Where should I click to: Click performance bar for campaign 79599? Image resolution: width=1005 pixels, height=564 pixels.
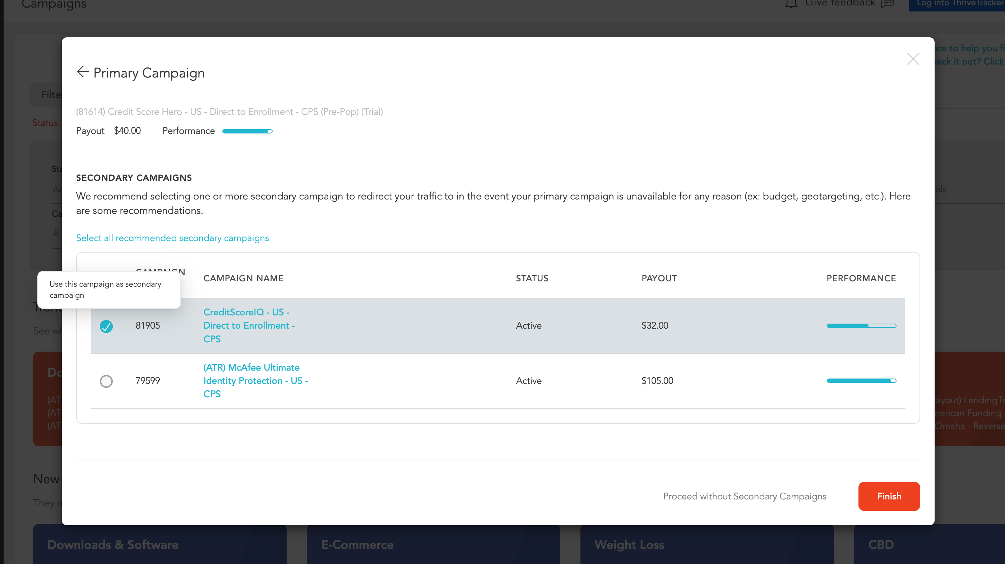861,381
